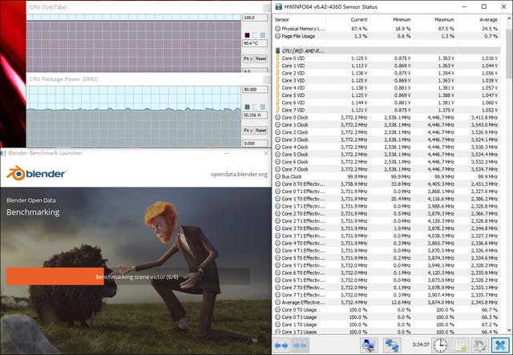Click the magnifier sensor search icon
This screenshot has height=355, width=513.
click(x=369, y=345)
